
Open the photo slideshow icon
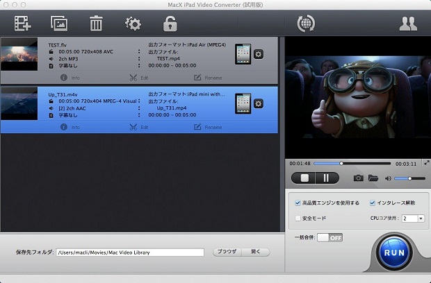coord(59,24)
